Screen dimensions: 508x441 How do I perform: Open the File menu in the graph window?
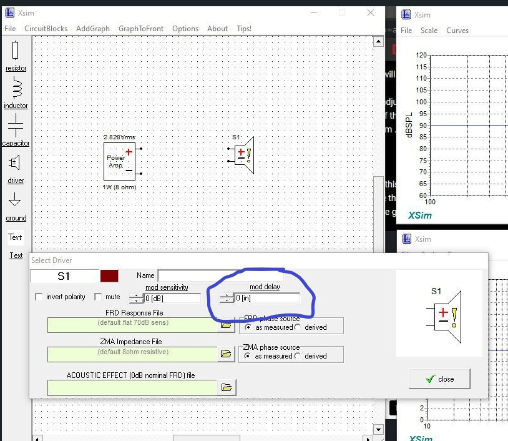[x=406, y=31]
